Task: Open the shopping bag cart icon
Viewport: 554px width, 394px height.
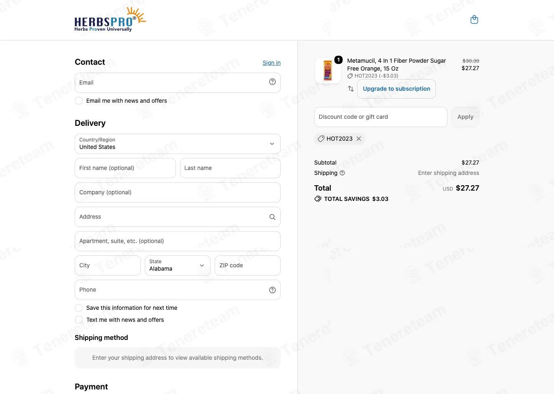Action: point(474,19)
